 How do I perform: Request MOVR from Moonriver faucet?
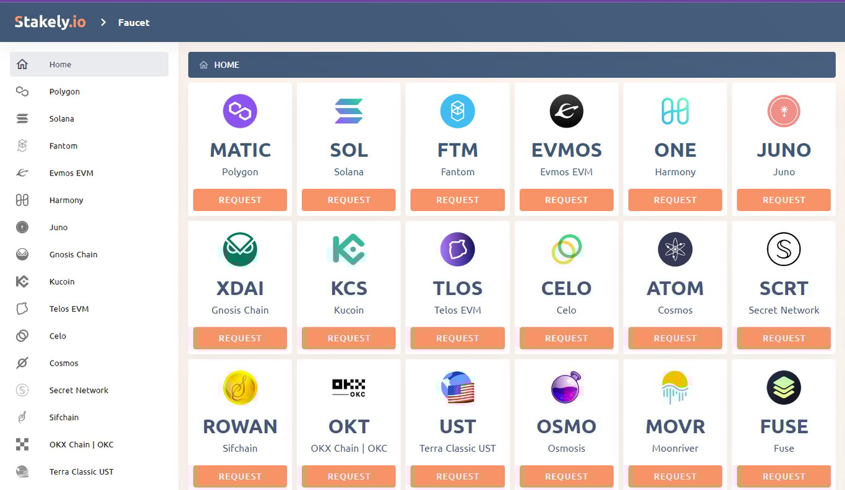(x=675, y=476)
